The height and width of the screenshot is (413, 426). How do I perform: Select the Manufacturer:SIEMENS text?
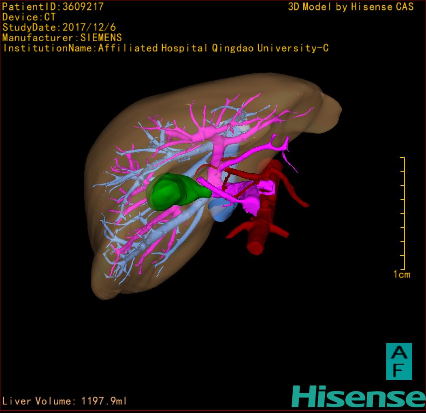[x=62, y=38]
